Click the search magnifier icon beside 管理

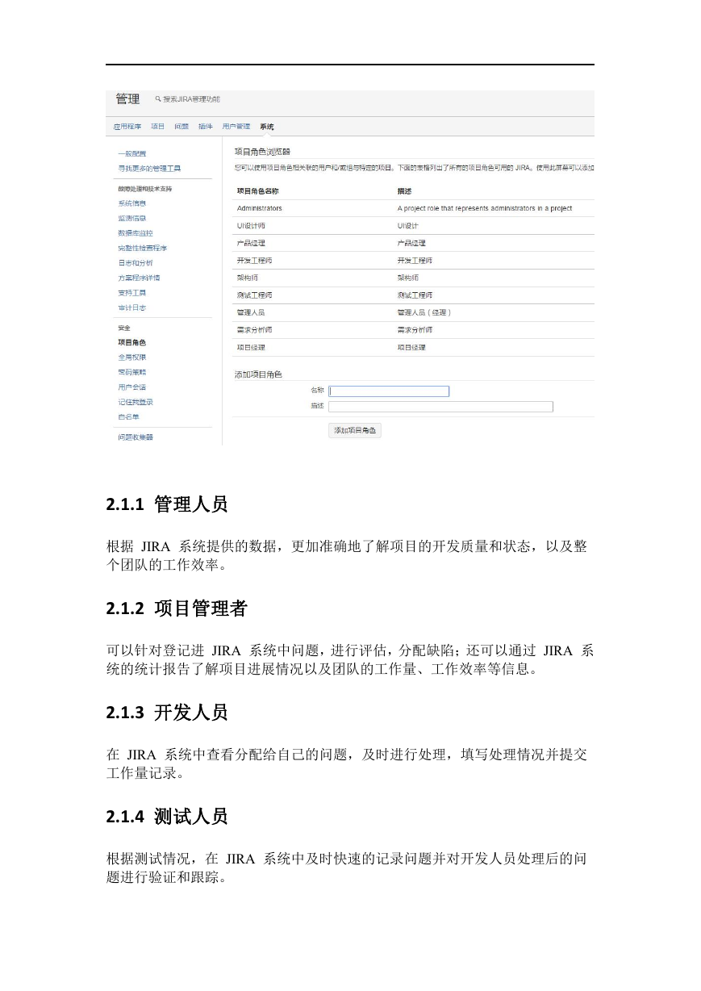point(158,99)
